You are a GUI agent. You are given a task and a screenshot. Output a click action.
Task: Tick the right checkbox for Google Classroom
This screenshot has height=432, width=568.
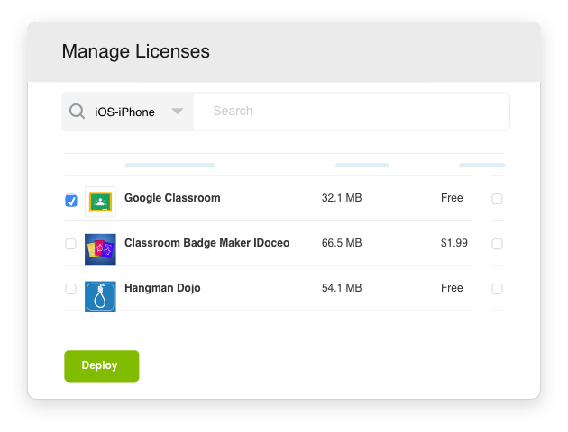coord(497,199)
